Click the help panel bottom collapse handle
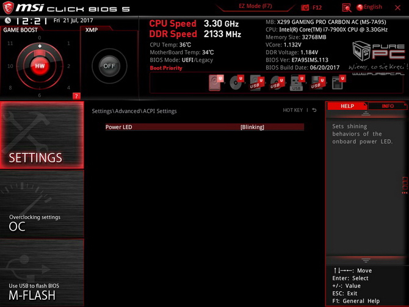 (366, 260)
